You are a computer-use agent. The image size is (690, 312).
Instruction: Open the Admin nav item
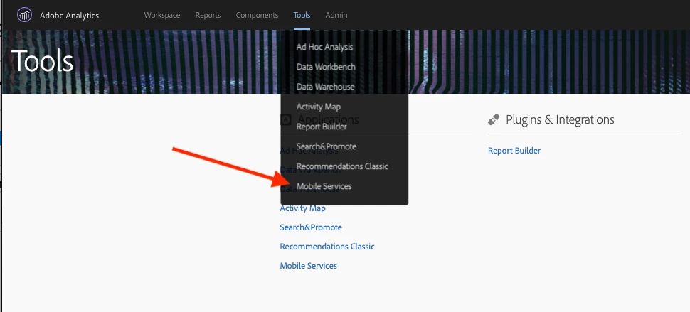coord(336,15)
